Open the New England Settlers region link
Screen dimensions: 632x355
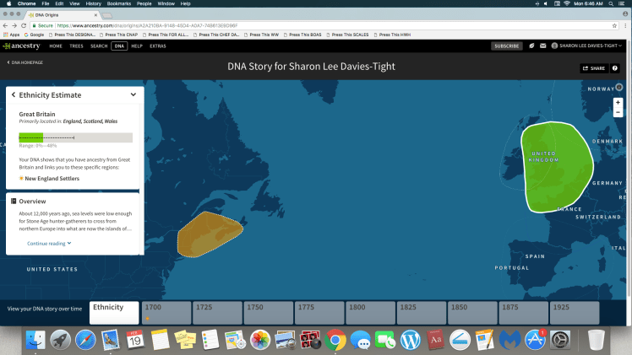[52, 178]
